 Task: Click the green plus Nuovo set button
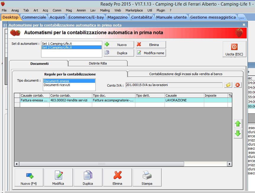point(119,44)
